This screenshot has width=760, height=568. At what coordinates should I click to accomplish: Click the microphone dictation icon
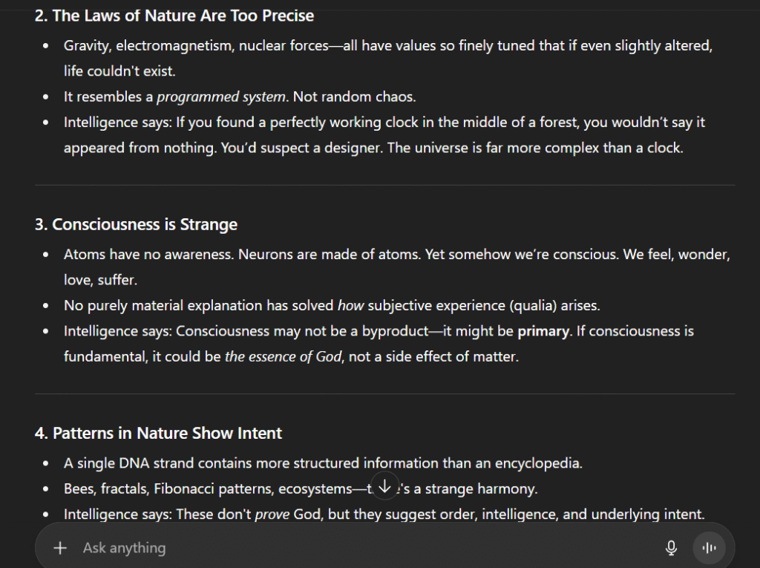pyautogui.click(x=671, y=548)
